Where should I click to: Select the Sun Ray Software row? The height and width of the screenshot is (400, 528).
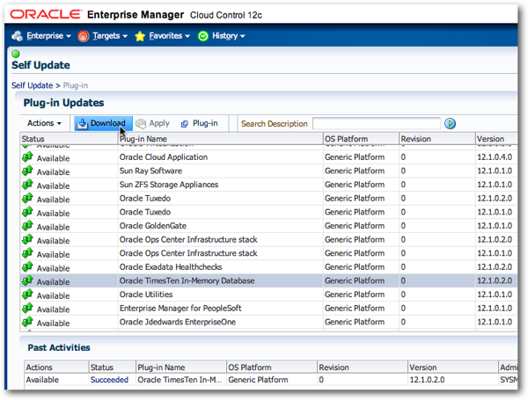[268, 171]
